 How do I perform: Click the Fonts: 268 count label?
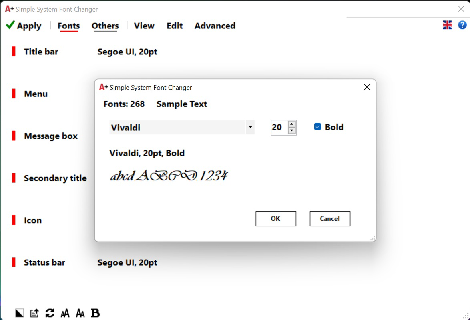(124, 104)
